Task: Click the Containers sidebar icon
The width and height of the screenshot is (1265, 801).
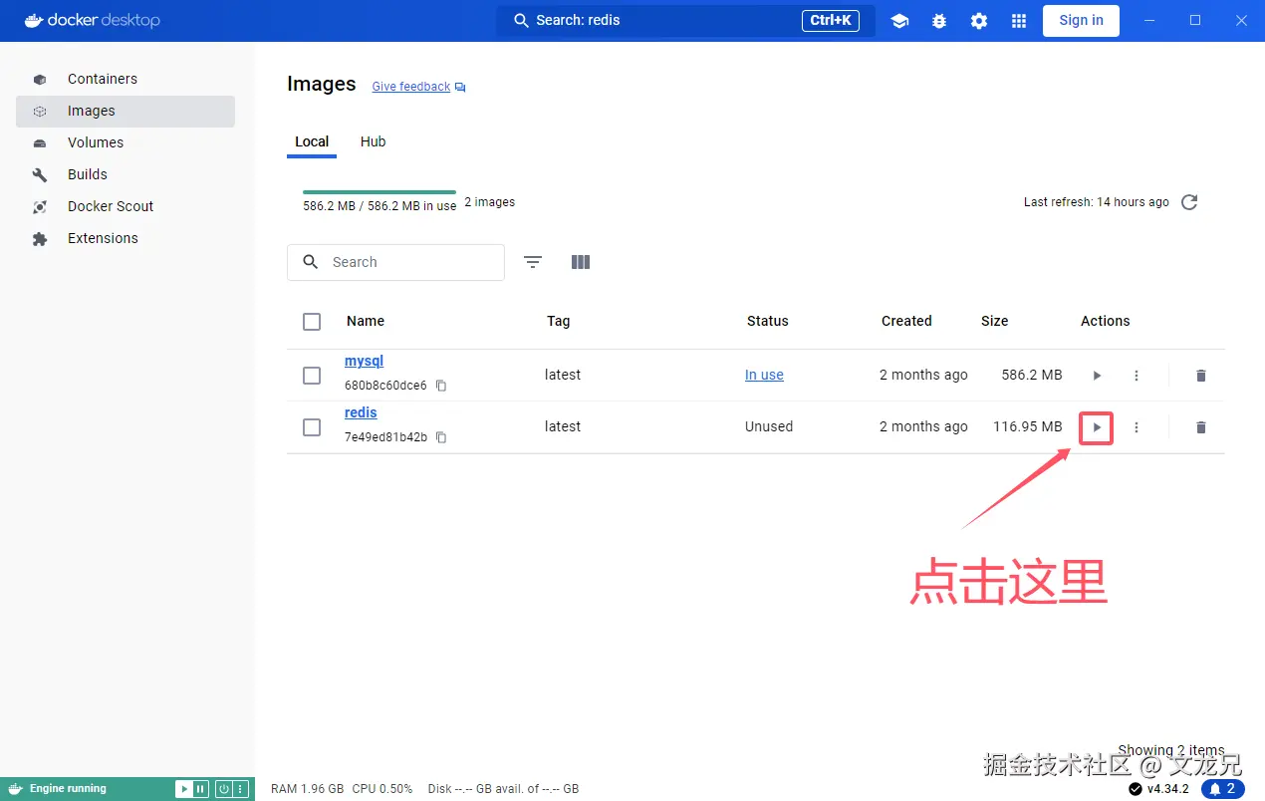Action: (40, 80)
